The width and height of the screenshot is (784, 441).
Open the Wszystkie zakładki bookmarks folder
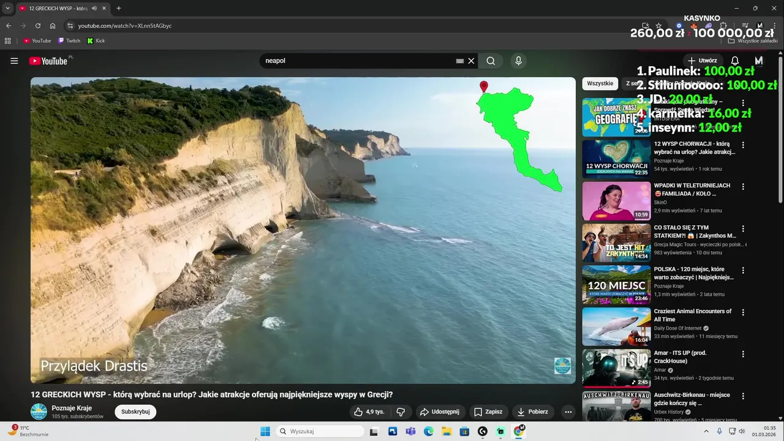pyautogui.click(x=753, y=40)
